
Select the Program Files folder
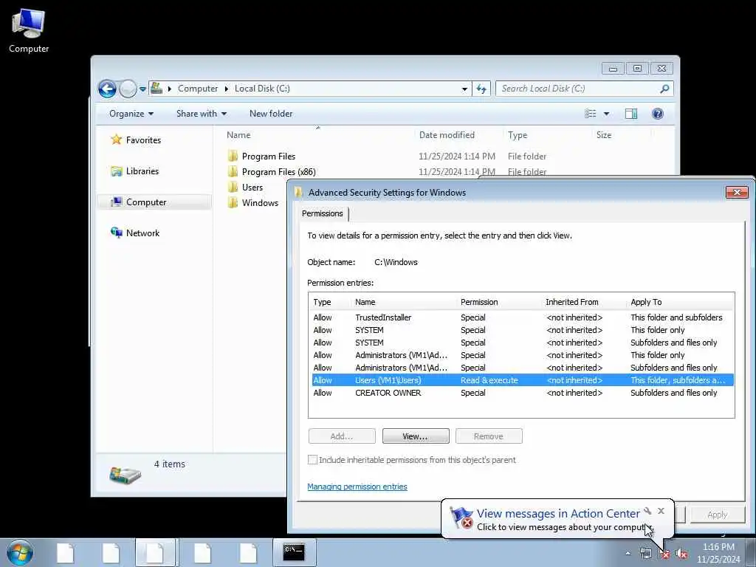(x=269, y=157)
